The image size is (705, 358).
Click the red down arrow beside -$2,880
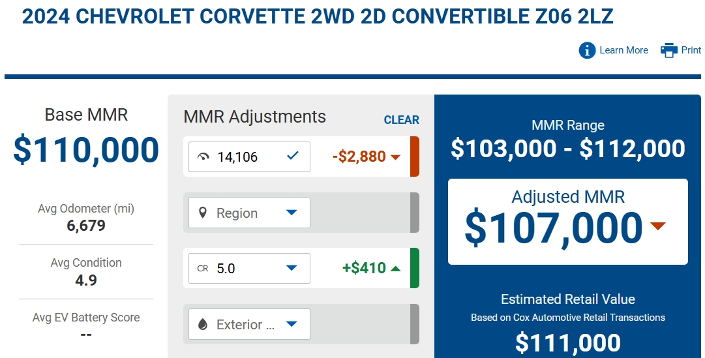pos(395,157)
